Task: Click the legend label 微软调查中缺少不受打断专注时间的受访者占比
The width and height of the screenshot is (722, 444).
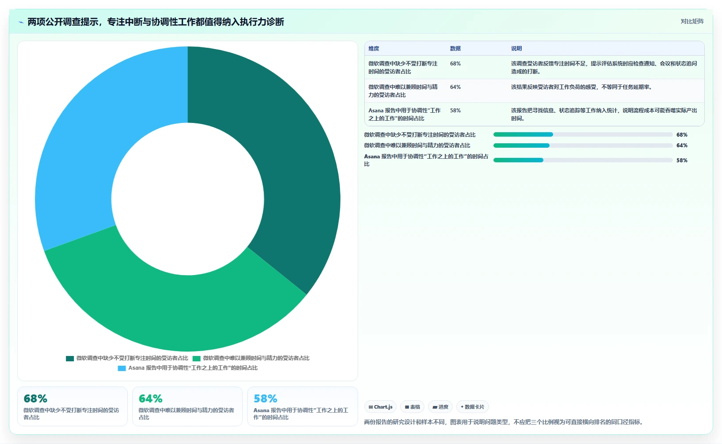Action: (x=132, y=358)
